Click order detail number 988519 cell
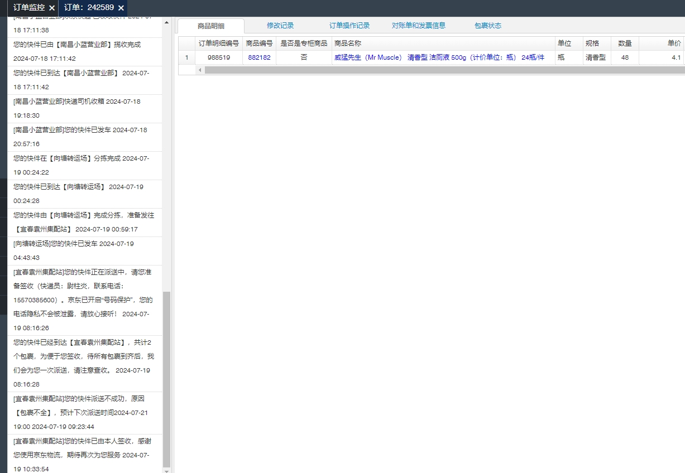 219,57
